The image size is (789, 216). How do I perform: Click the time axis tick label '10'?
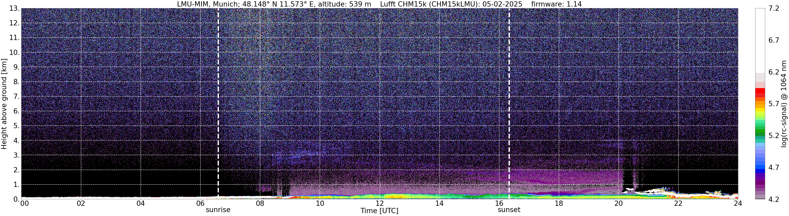(320, 203)
